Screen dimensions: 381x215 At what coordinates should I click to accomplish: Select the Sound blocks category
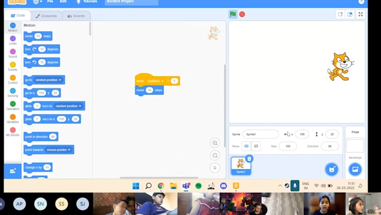tap(13, 53)
